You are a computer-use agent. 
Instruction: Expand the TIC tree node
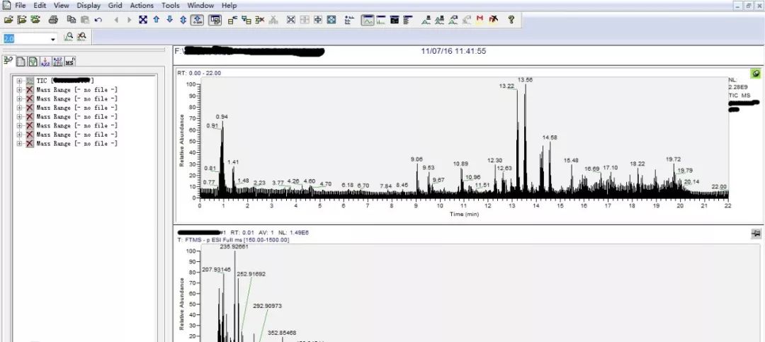click(x=20, y=81)
